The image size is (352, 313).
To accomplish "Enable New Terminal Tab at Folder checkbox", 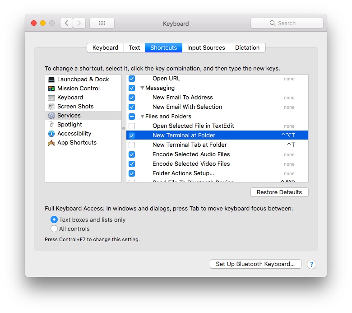I will [132, 145].
